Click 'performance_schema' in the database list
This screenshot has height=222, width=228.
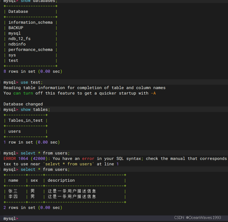click(30, 50)
